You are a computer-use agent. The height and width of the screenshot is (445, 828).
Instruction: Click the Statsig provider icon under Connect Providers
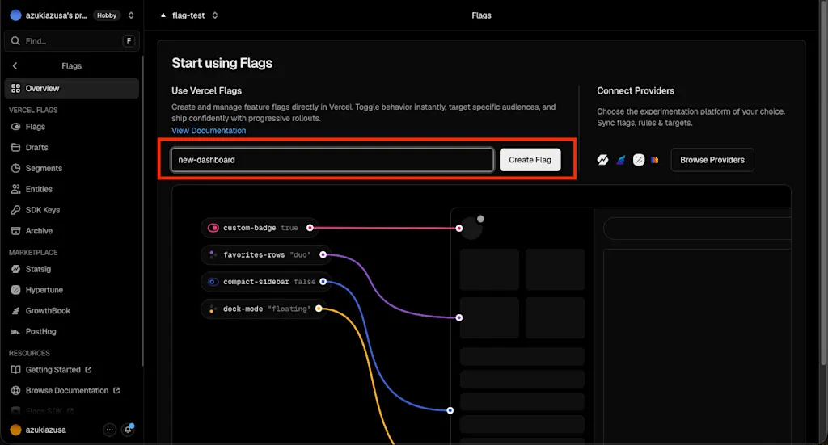(602, 160)
